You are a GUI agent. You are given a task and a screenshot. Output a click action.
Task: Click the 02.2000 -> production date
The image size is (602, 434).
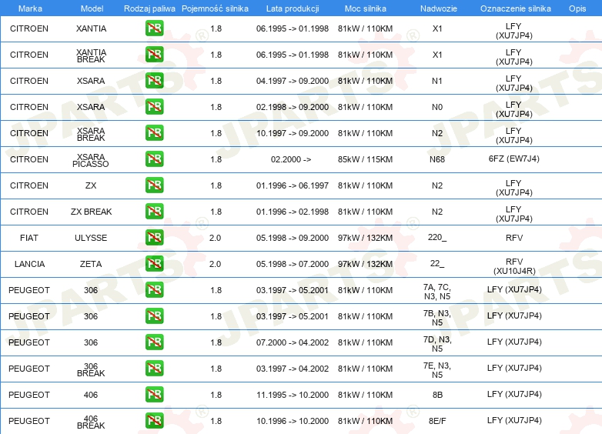point(291,159)
